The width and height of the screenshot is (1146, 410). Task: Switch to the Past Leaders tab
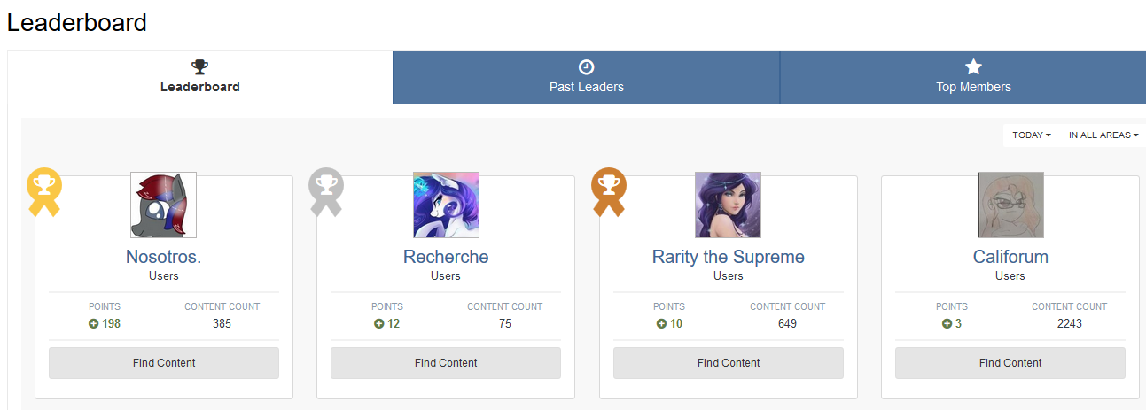pos(586,78)
